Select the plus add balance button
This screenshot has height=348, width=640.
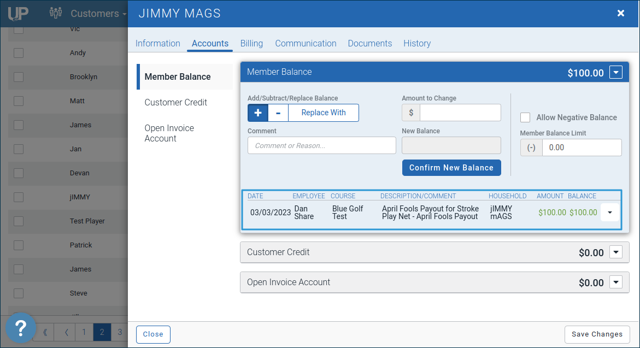258,113
